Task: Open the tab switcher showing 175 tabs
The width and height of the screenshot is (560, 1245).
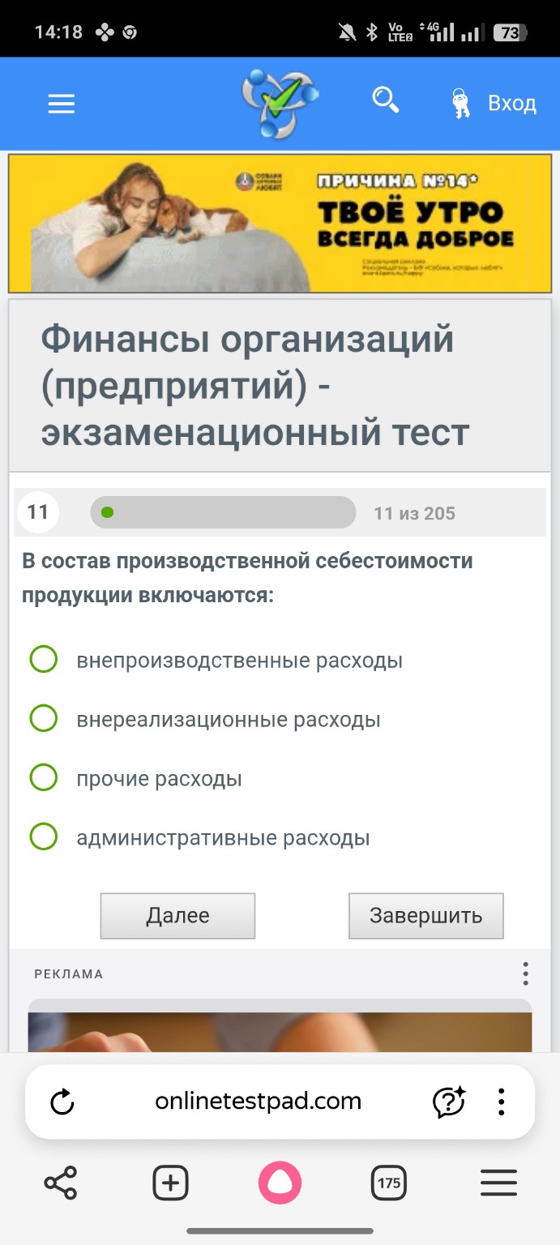Action: [x=388, y=1183]
